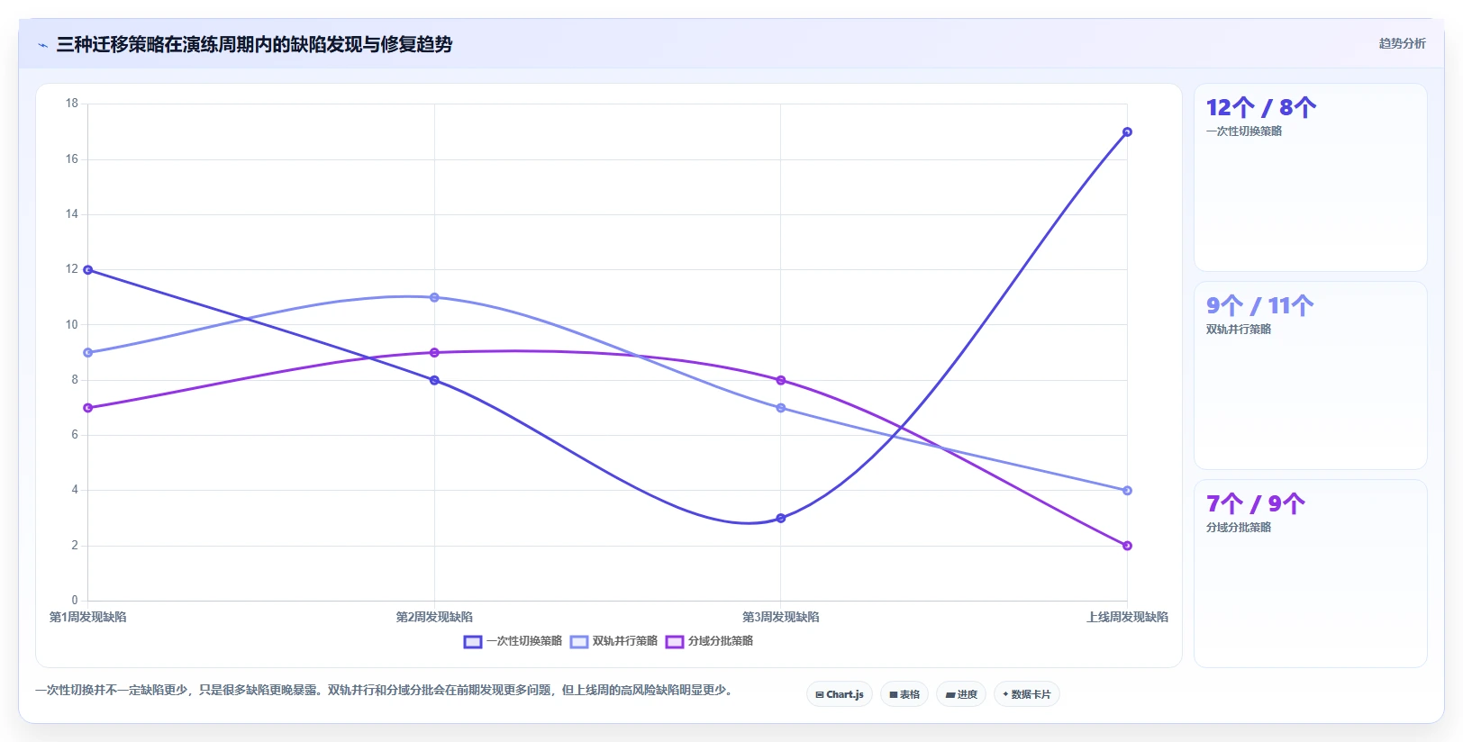Image resolution: width=1463 pixels, height=742 pixels.
Task: Click the y-axis tick label 10
Action: pyautogui.click(x=72, y=325)
